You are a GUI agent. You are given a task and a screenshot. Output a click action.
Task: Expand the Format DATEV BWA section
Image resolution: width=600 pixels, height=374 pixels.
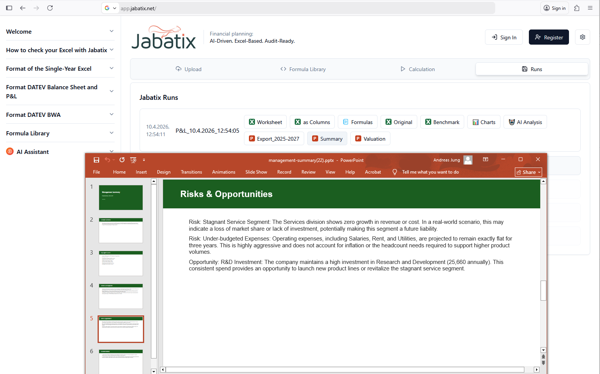60,115
